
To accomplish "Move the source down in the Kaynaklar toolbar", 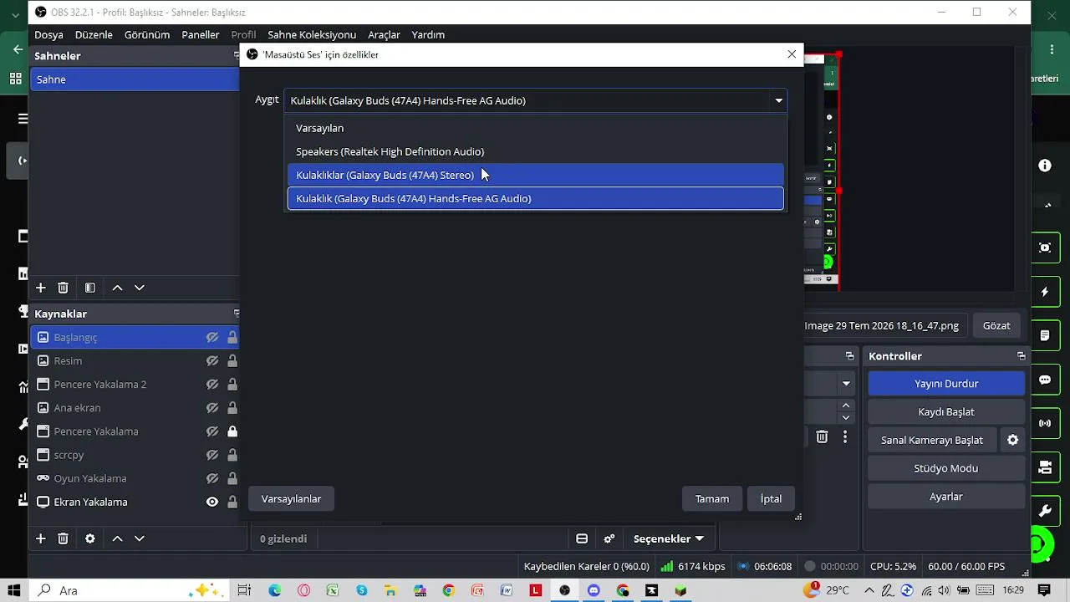I will coord(140,538).
